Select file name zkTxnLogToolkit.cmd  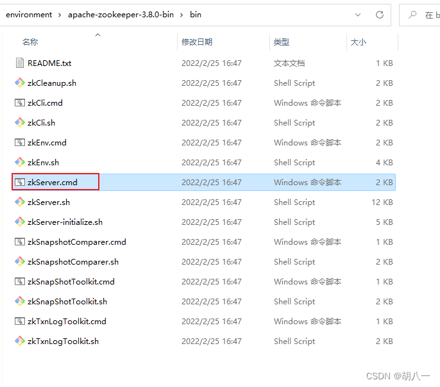67,322
